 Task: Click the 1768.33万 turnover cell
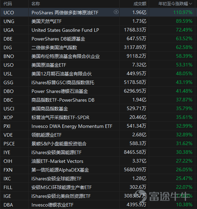[135, 30]
